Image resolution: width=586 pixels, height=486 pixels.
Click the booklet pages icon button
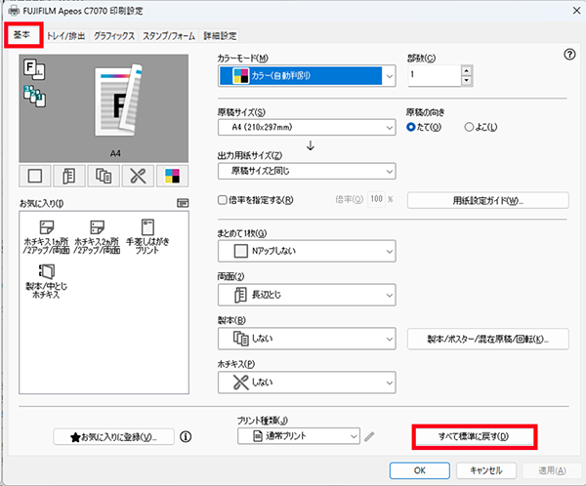104,176
